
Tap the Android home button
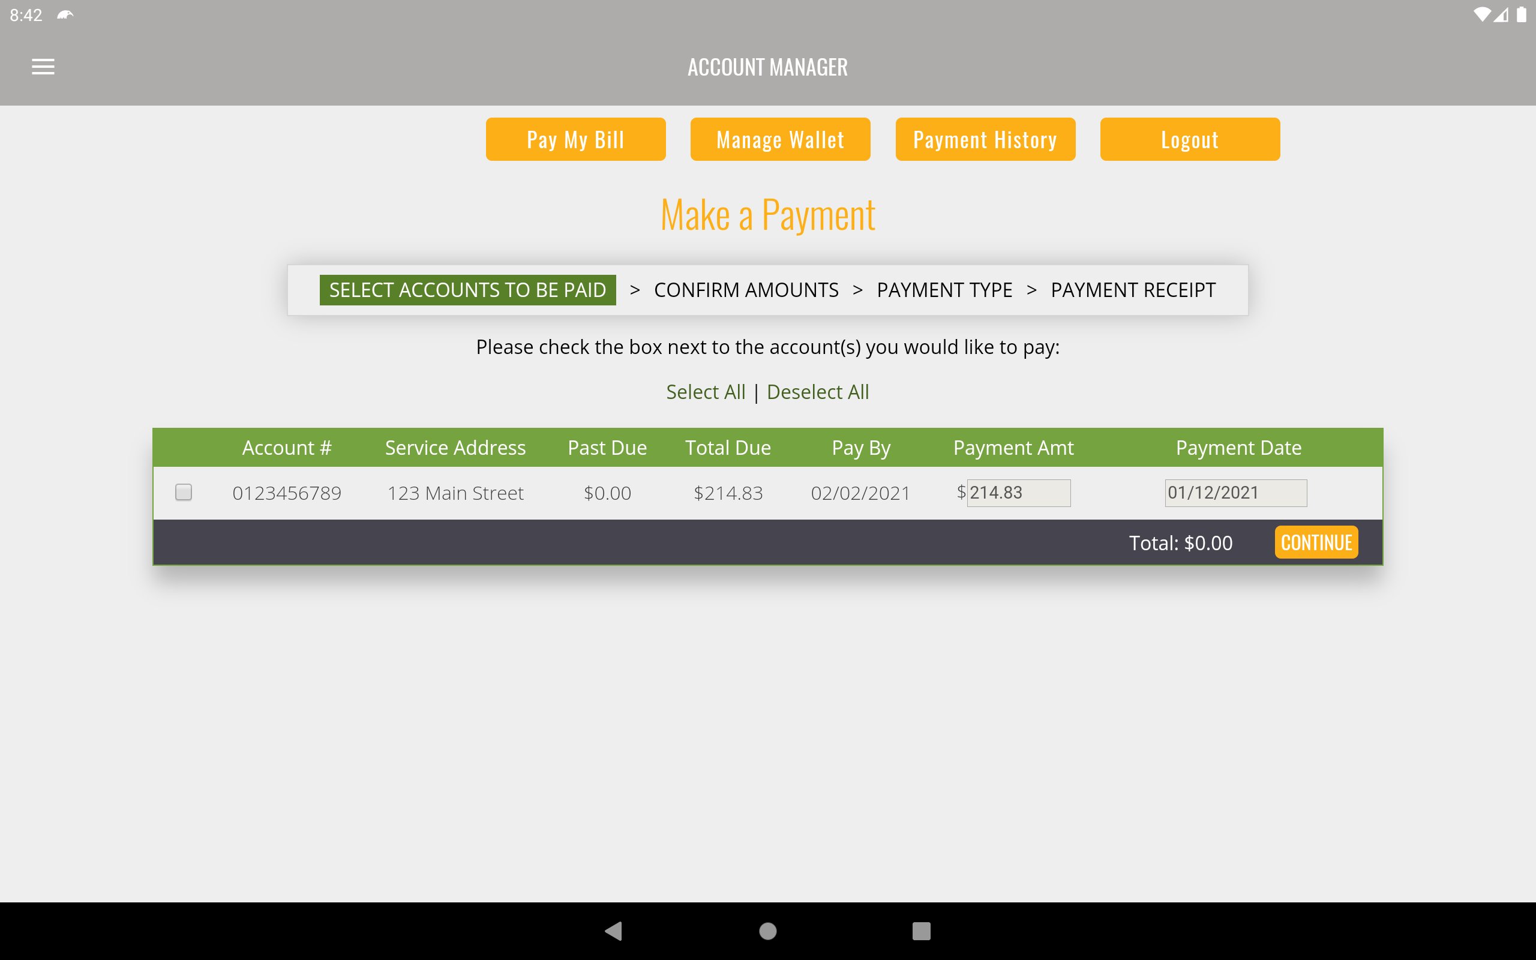click(768, 931)
